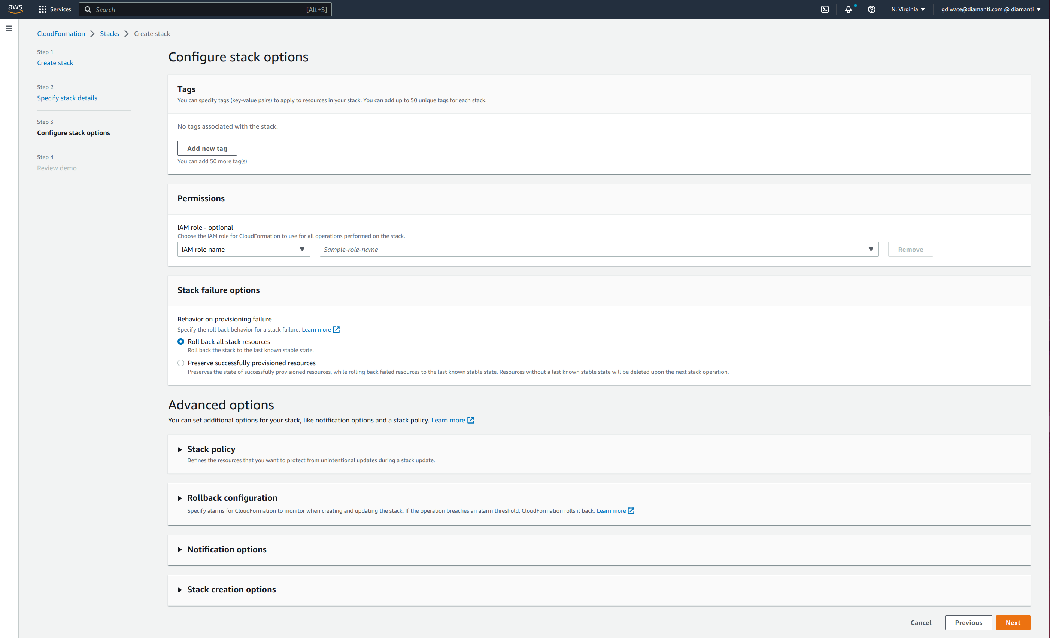Image resolution: width=1050 pixels, height=638 pixels.
Task: Click the Previous button
Action: 968,623
